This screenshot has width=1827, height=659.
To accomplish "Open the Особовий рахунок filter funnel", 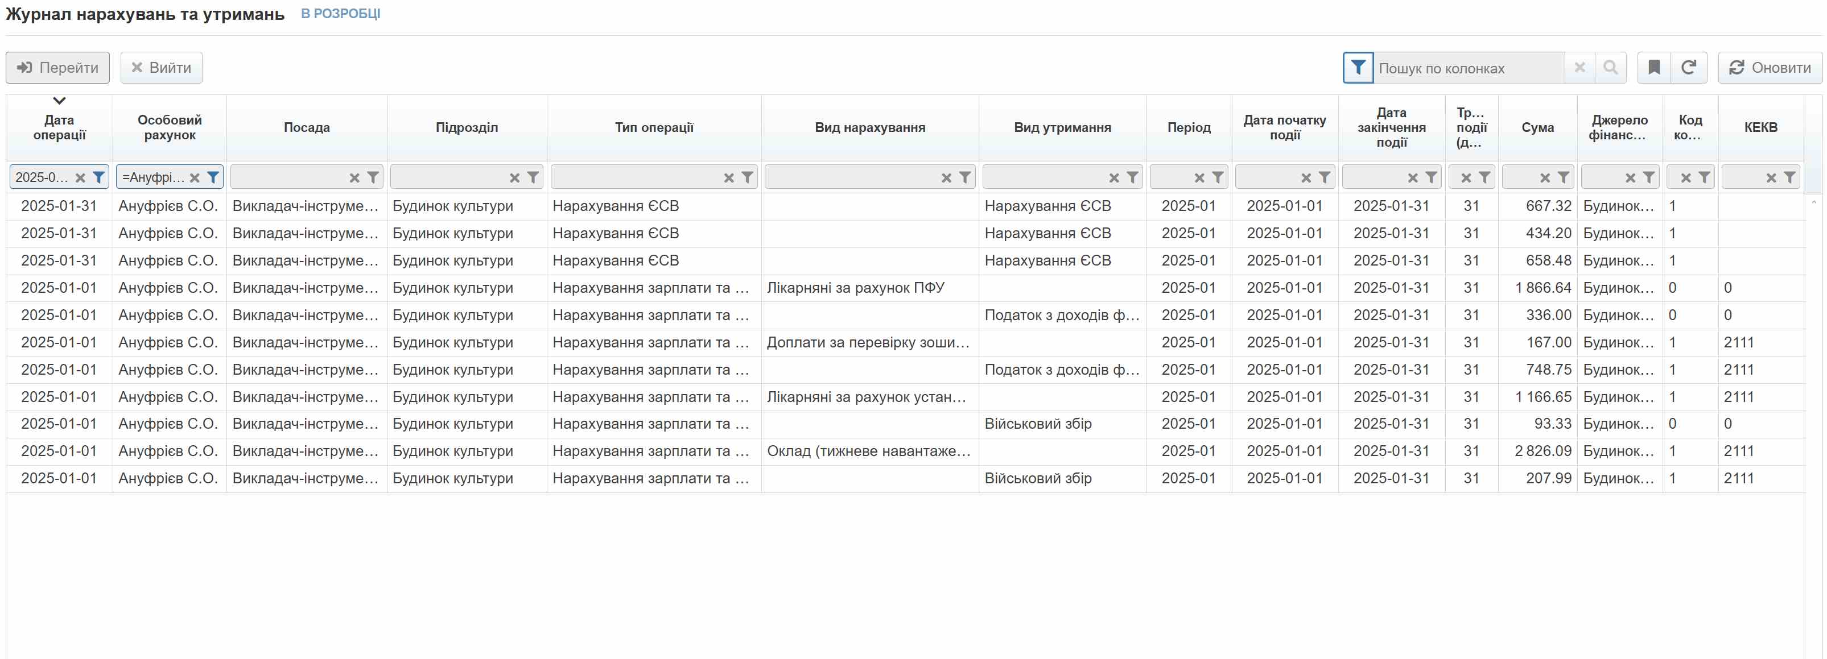I will click(213, 177).
